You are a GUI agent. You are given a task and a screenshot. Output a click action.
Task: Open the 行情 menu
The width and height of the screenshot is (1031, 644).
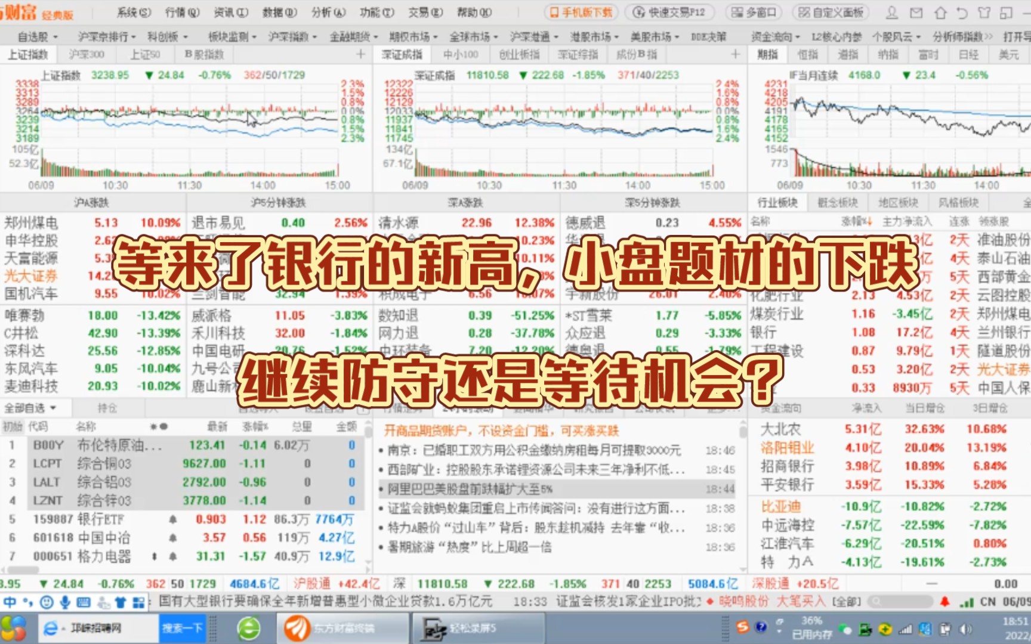[182, 12]
